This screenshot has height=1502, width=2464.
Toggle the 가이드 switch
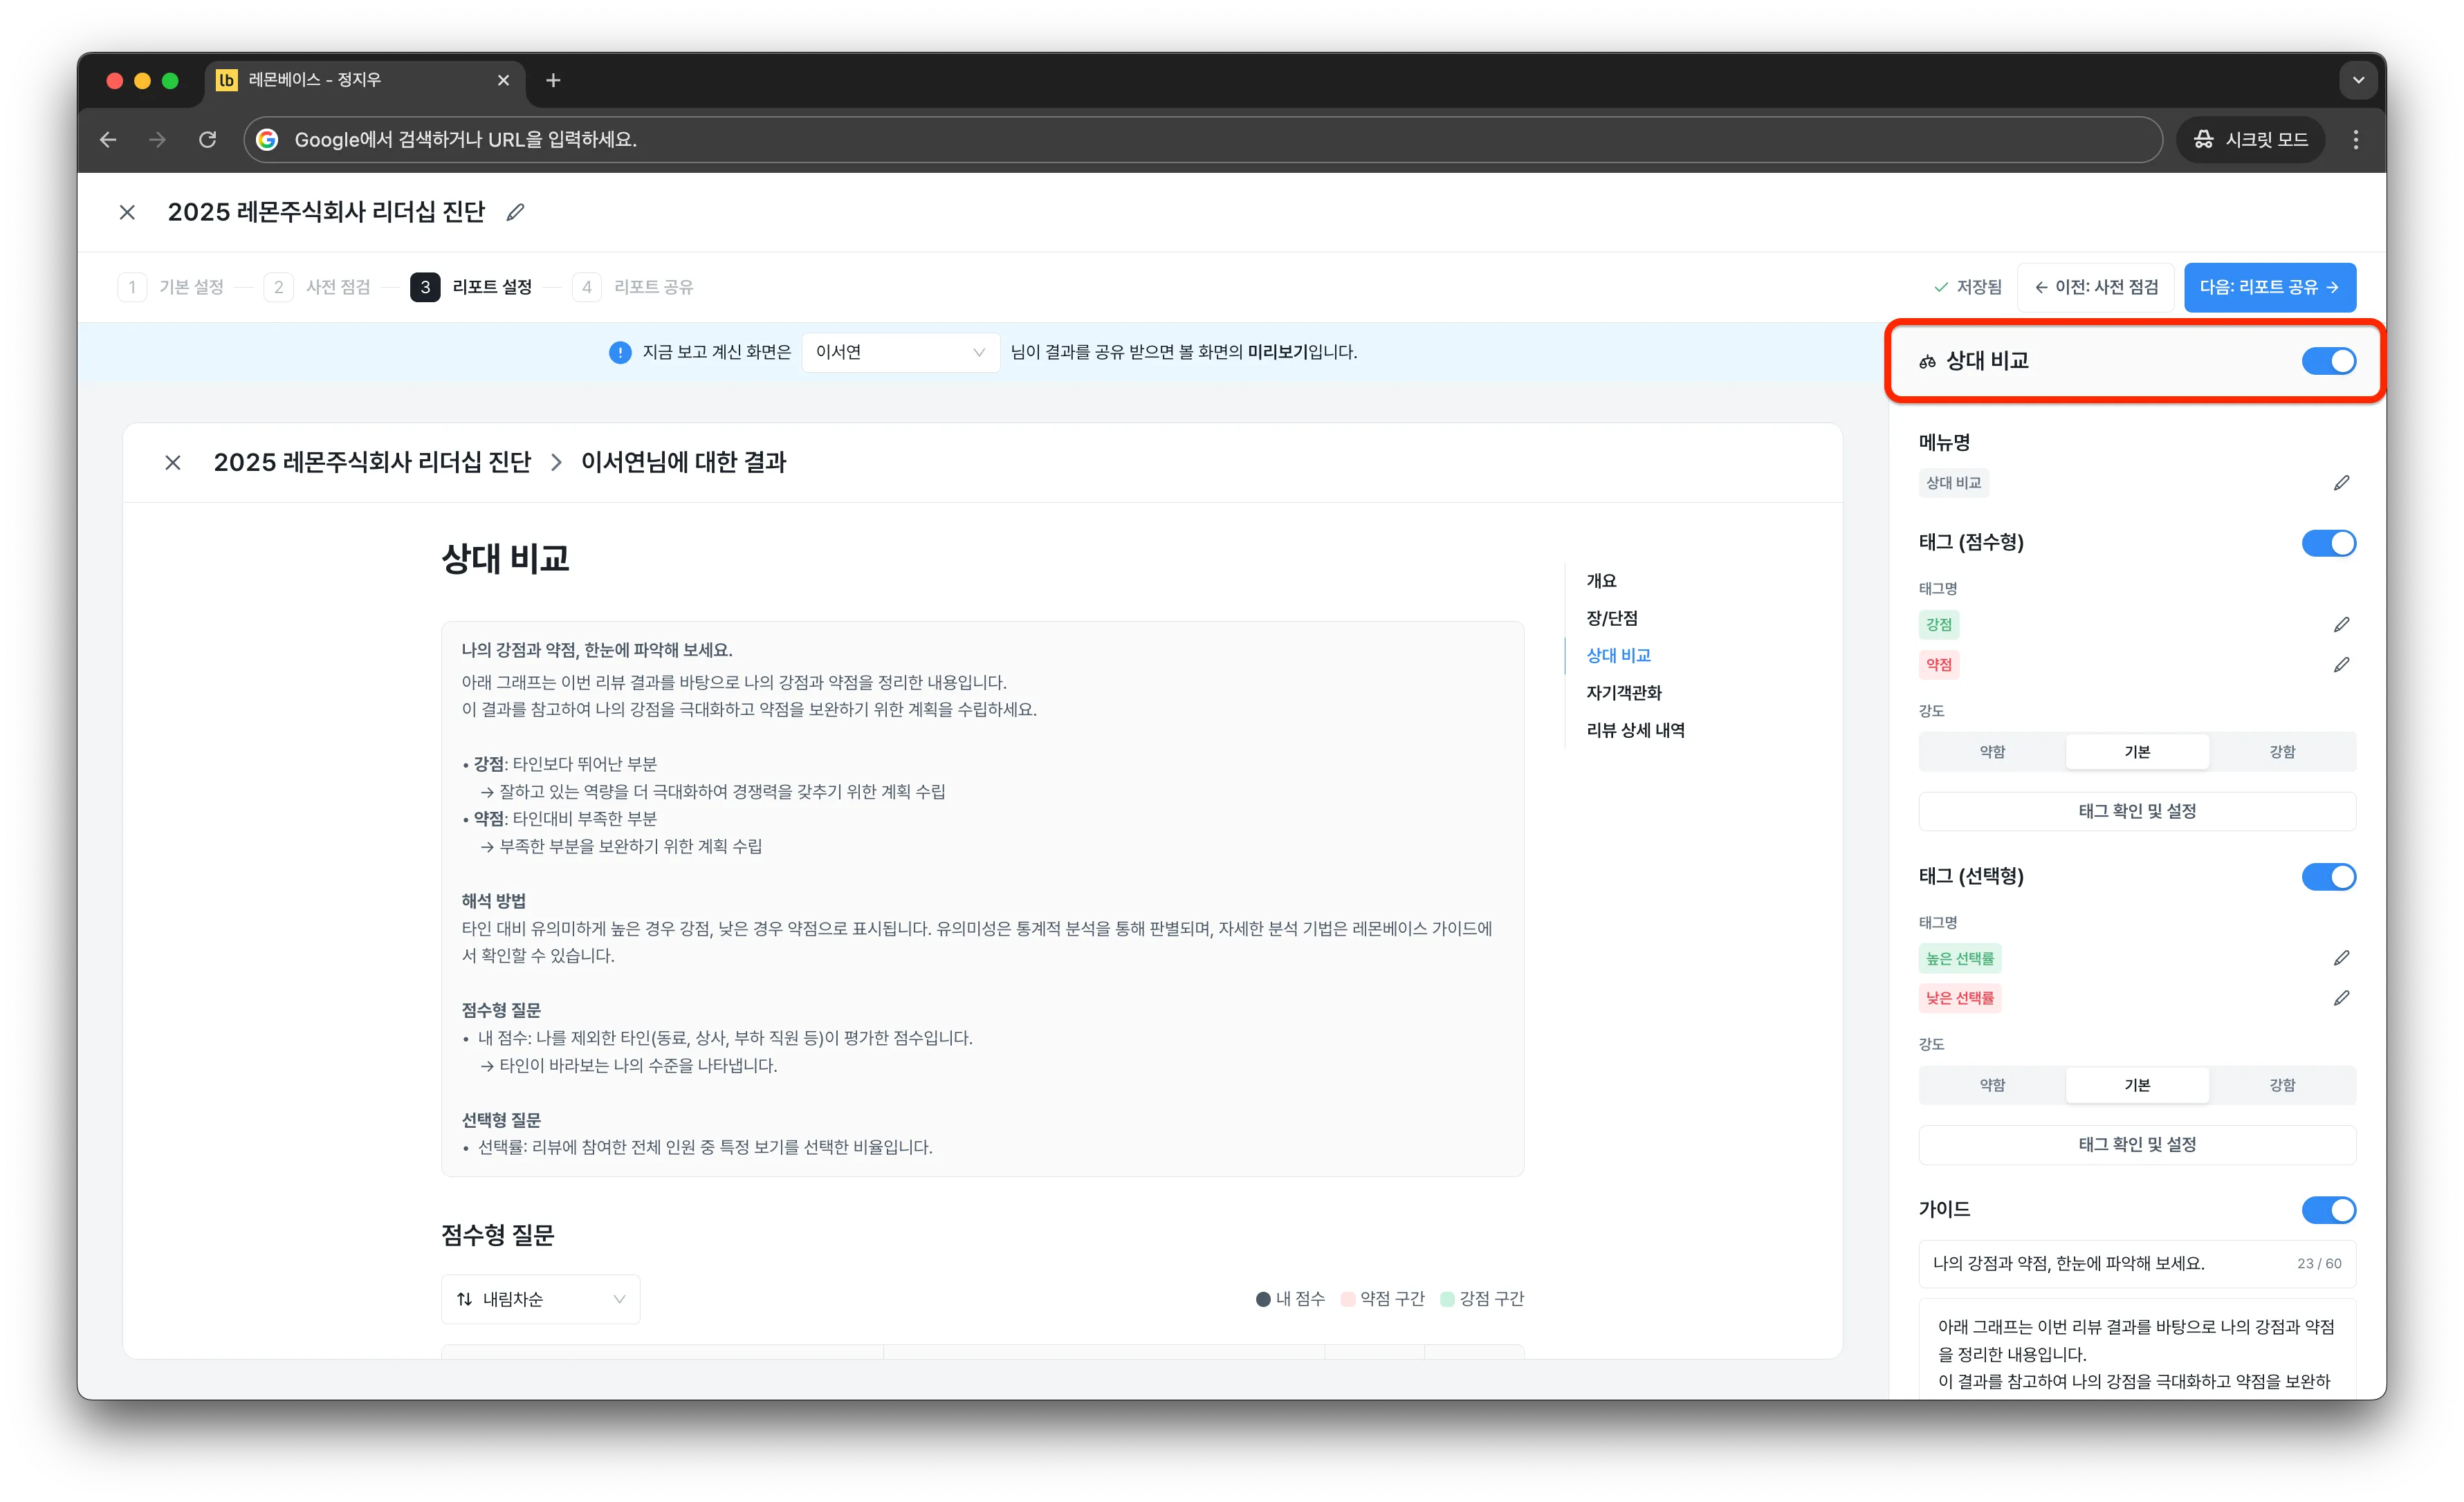pyautogui.click(x=2328, y=1210)
